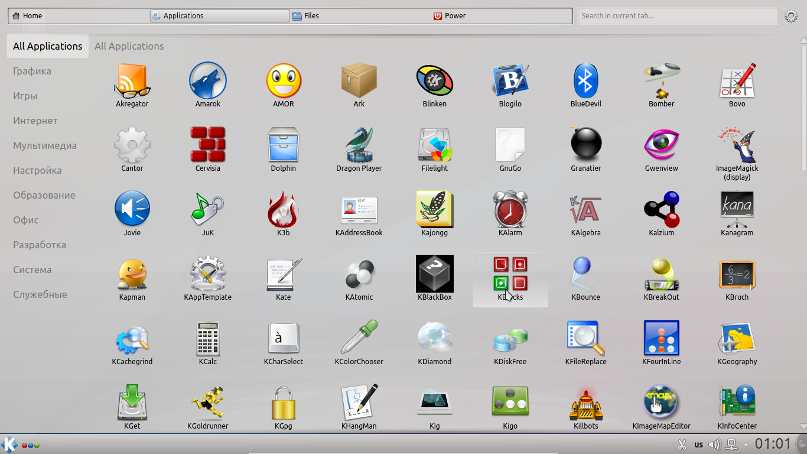Open the Разработка category
This screenshot has height=454, width=807.
(x=40, y=245)
